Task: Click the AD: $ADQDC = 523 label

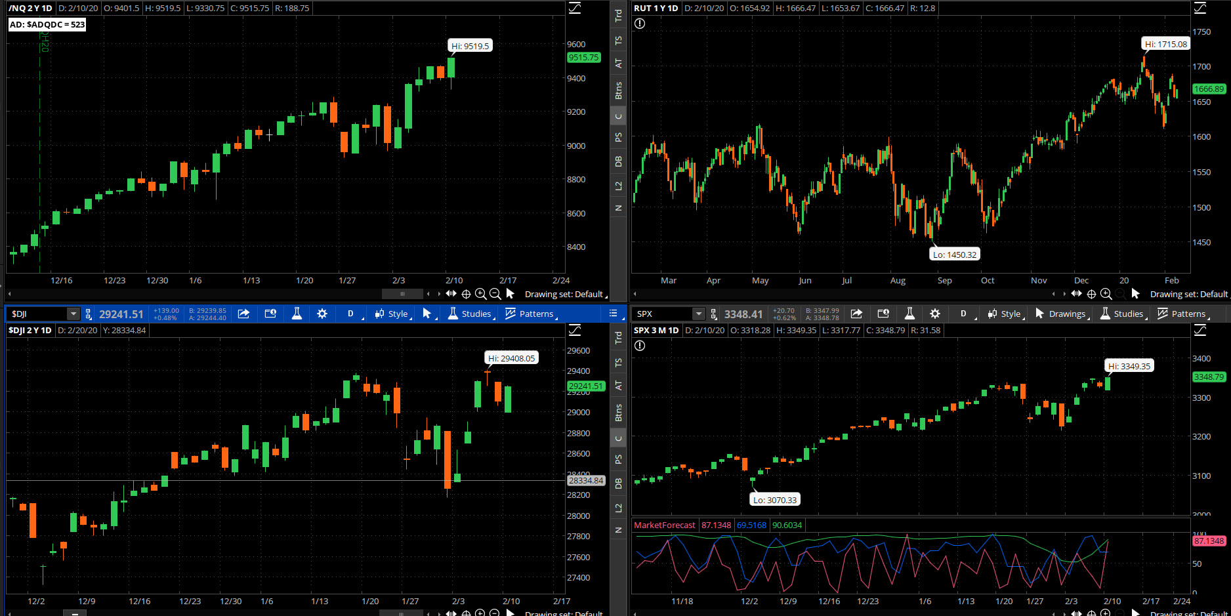Action: 47,24
